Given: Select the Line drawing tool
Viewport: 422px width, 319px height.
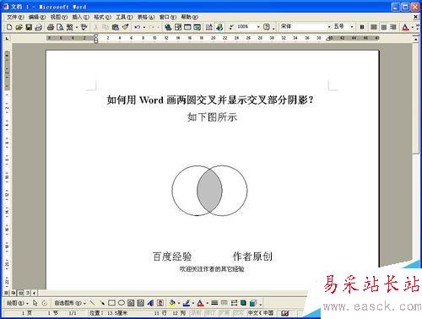Looking at the screenshot, I should 92,303.
